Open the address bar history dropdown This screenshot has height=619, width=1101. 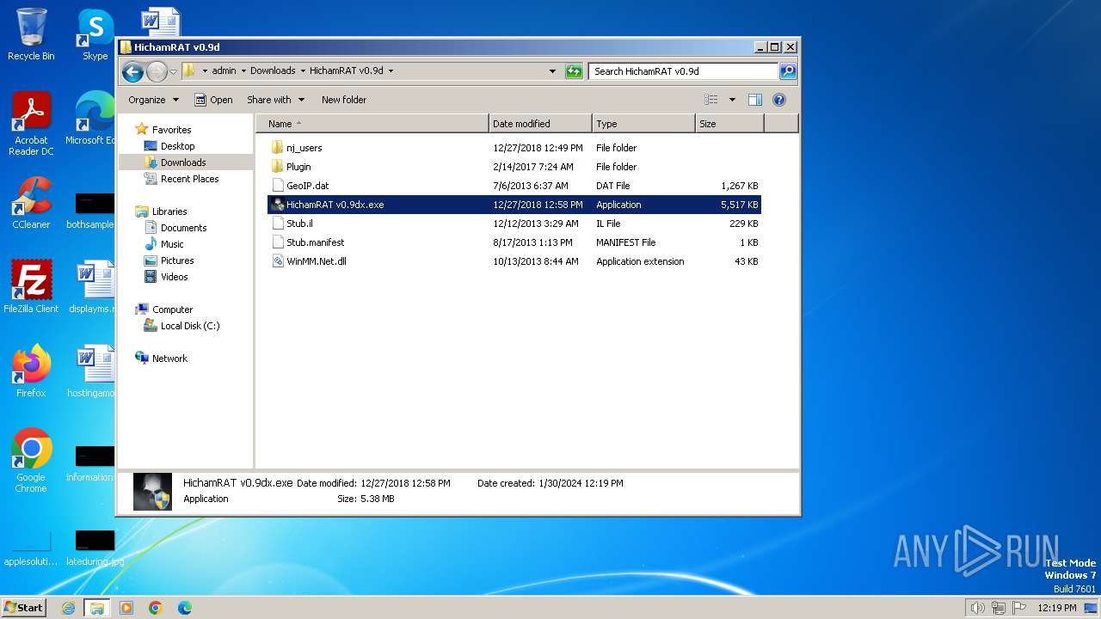pos(552,71)
